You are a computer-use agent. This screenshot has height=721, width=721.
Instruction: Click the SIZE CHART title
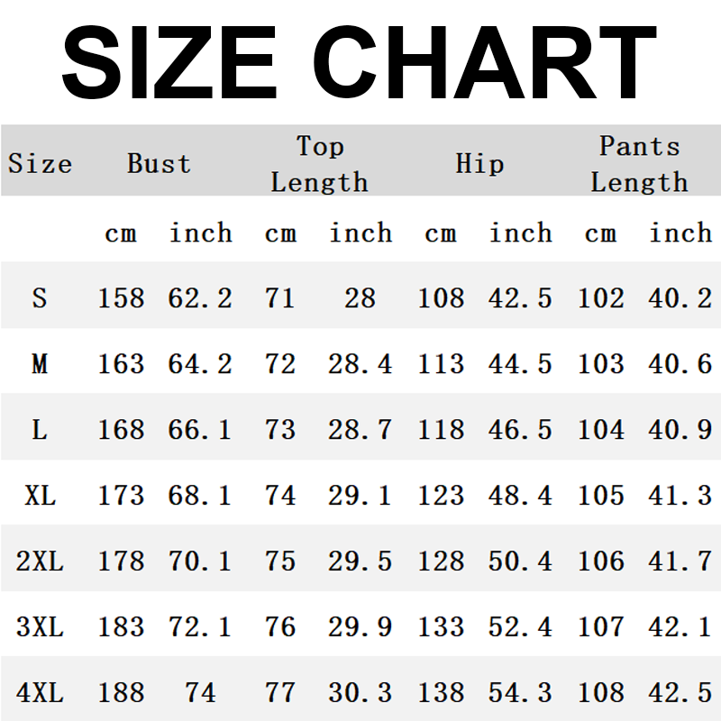[x=359, y=62]
